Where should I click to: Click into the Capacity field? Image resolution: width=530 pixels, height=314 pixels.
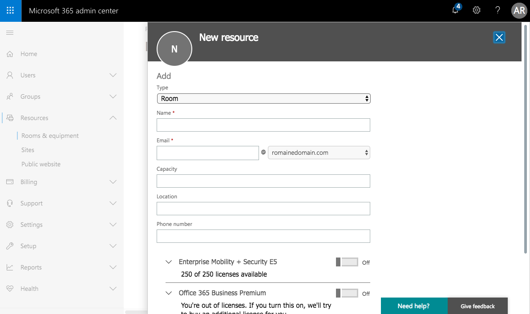click(x=263, y=181)
